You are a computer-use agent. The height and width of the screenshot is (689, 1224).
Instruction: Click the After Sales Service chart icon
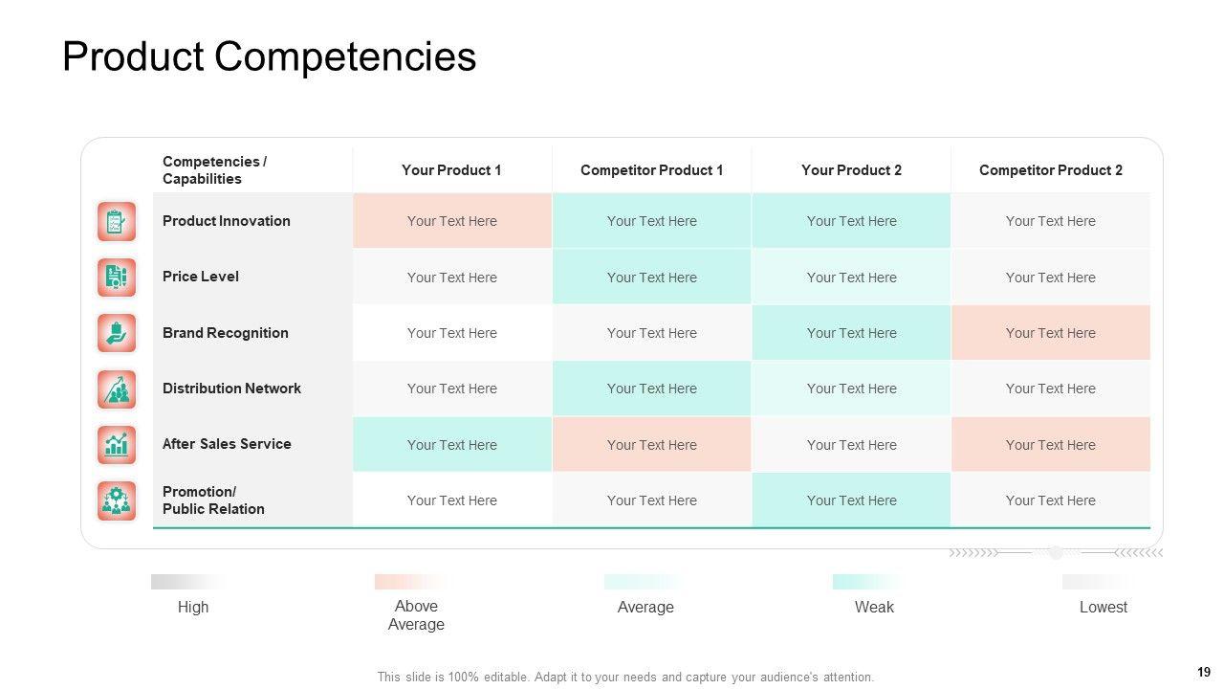[x=117, y=445]
